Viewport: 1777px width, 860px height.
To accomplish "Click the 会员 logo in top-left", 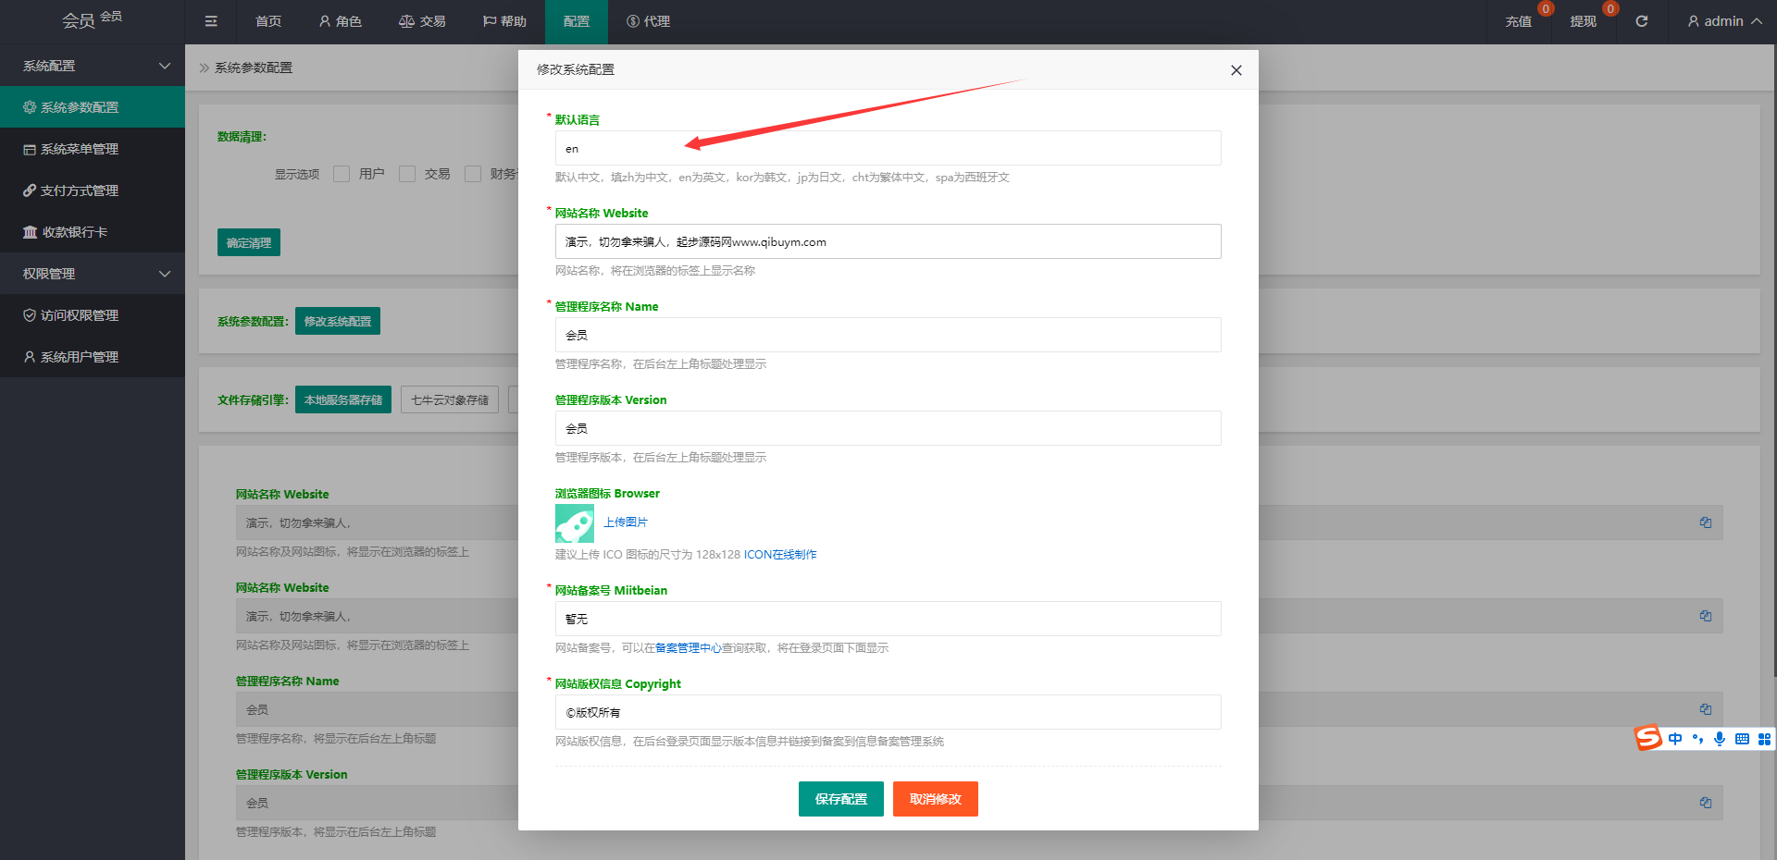I will [x=92, y=19].
